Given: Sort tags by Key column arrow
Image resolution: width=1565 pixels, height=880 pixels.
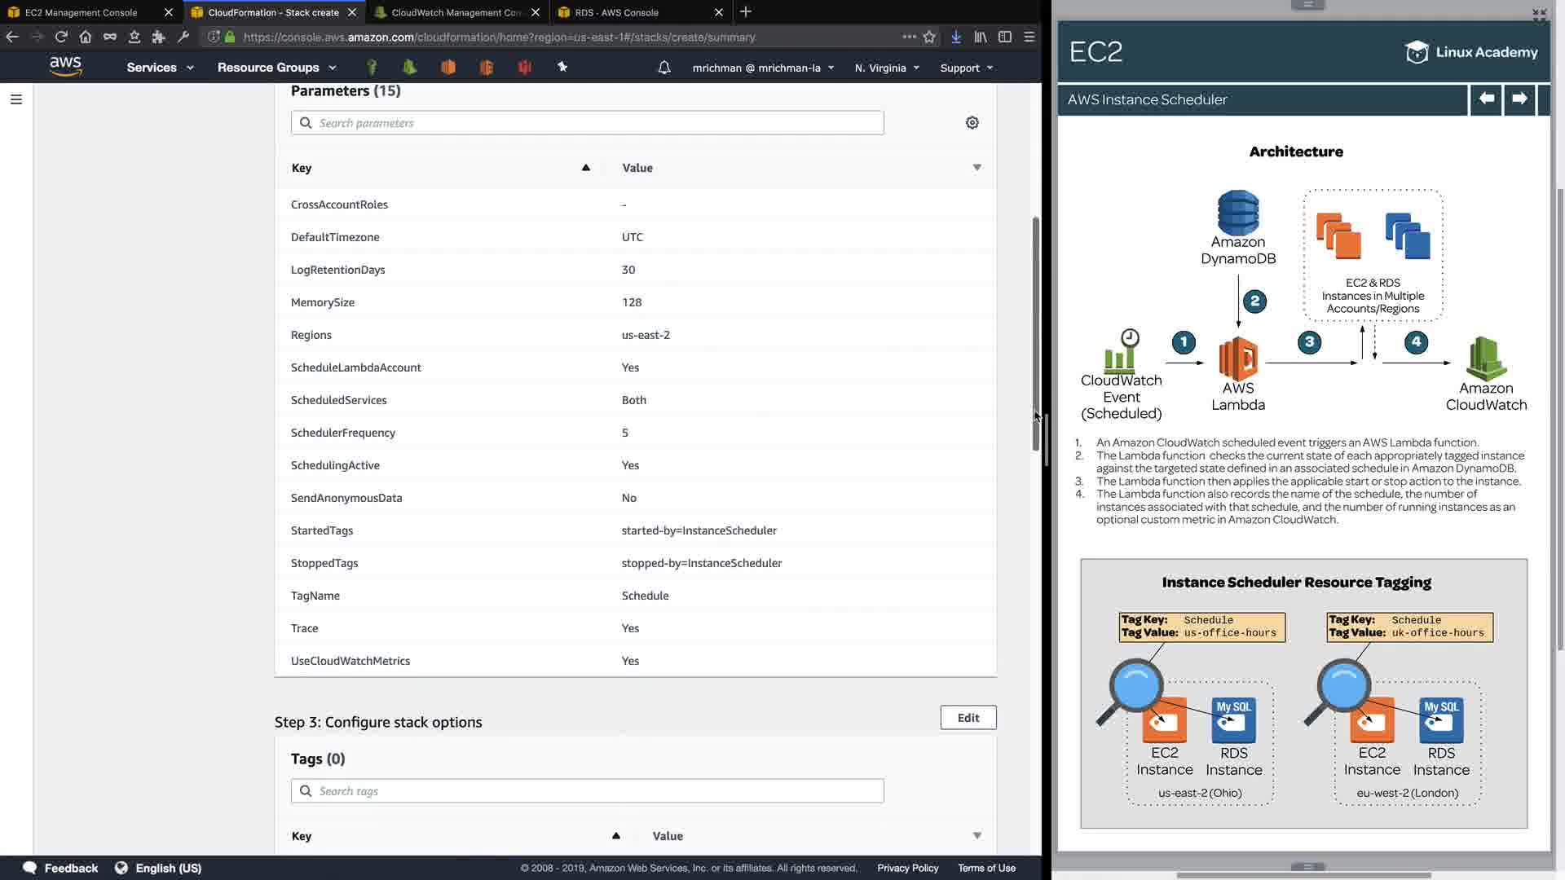Looking at the screenshot, I should (615, 835).
